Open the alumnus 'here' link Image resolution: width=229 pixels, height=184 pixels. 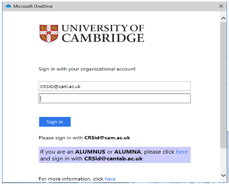tap(182, 152)
